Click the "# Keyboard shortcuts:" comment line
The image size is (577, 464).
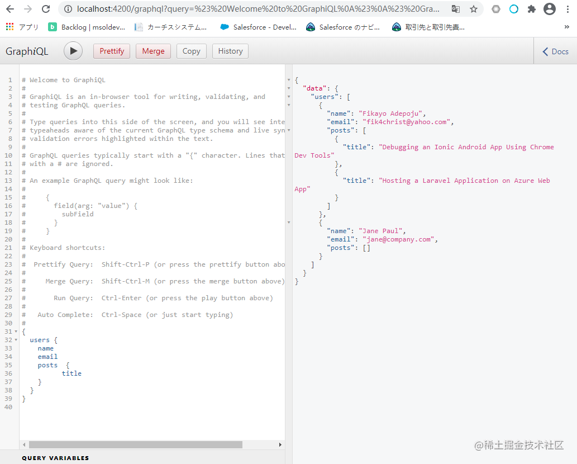point(63,248)
